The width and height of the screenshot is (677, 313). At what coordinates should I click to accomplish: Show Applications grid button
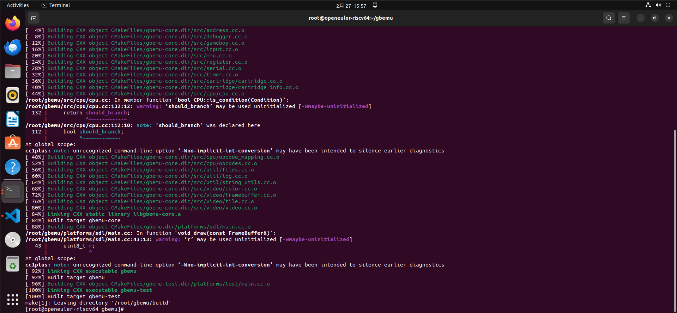[13, 300]
